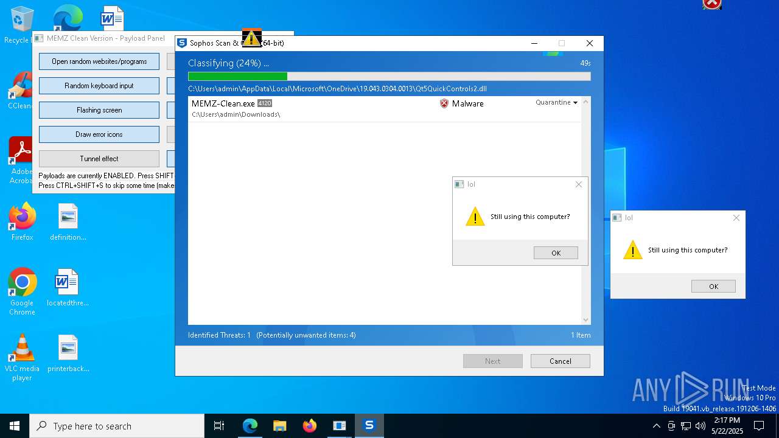Toggle the Tunnel effect payload
The width and height of the screenshot is (779, 438).
click(99, 159)
